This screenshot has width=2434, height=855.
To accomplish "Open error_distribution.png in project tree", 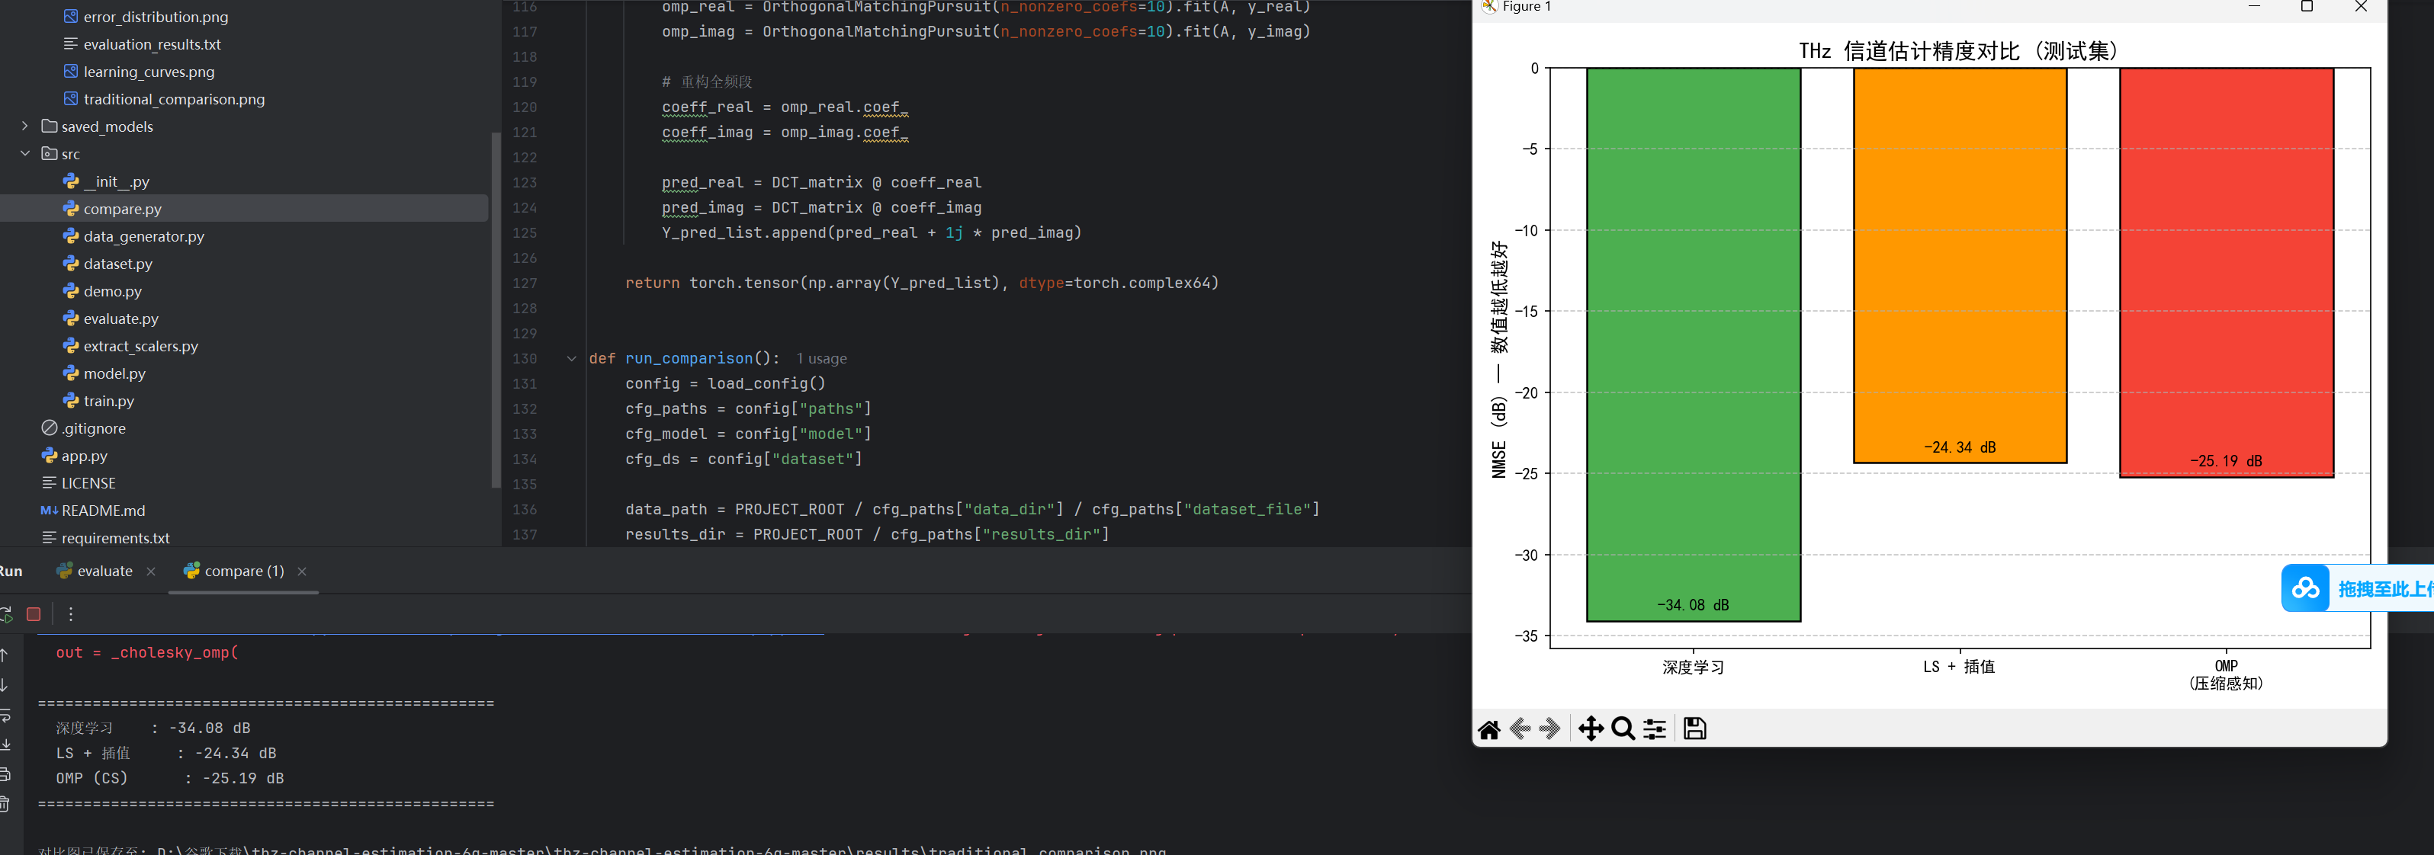I will 156,17.
